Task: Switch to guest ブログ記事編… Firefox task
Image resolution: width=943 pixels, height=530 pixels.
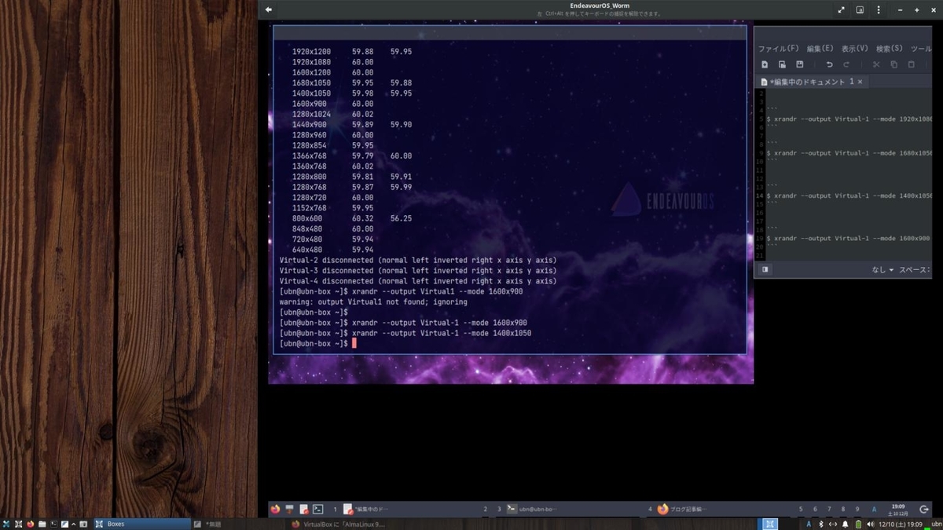Action: tap(682, 509)
